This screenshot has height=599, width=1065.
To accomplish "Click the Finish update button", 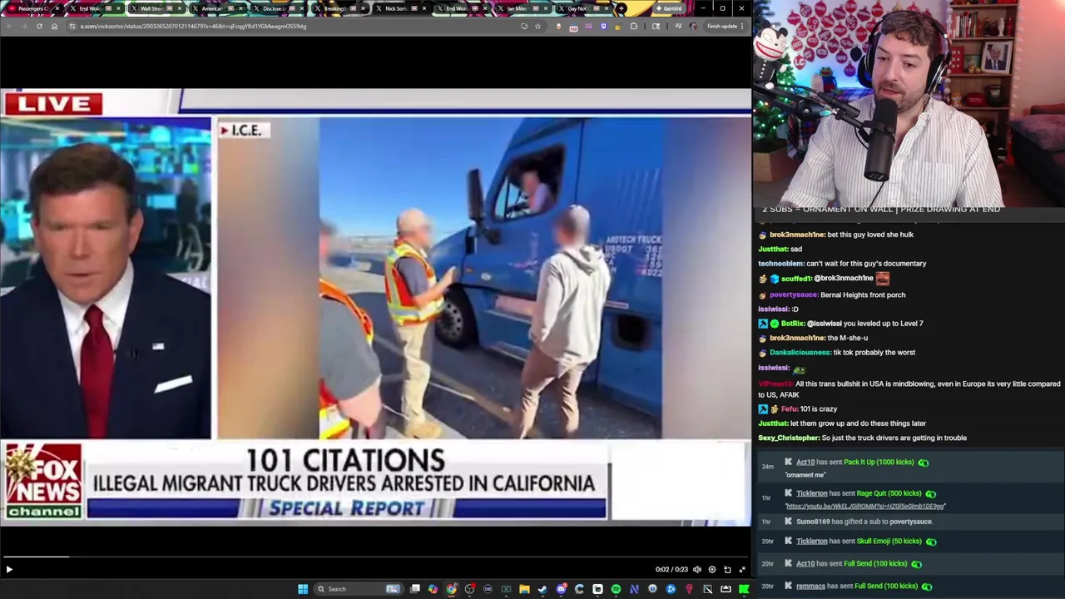I will pyautogui.click(x=726, y=26).
